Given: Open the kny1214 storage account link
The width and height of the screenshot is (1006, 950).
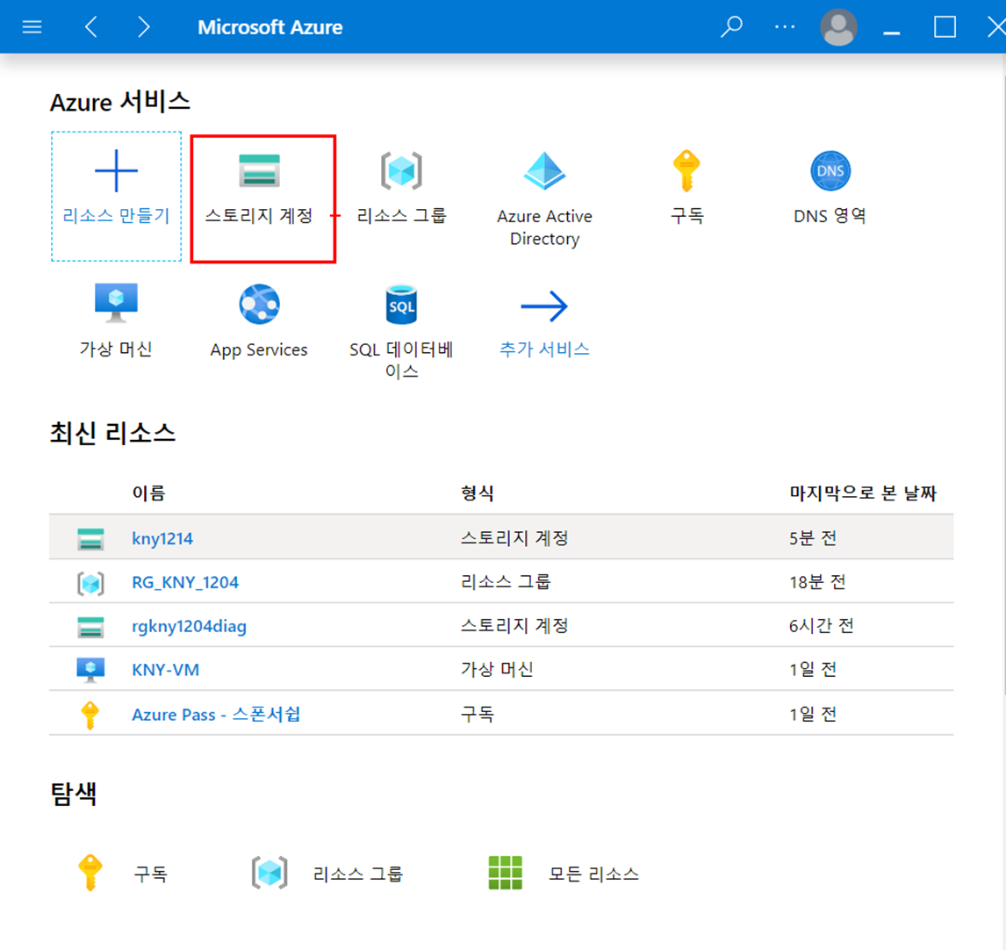Looking at the screenshot, I should pyautogui.click(x=162, y=538).
